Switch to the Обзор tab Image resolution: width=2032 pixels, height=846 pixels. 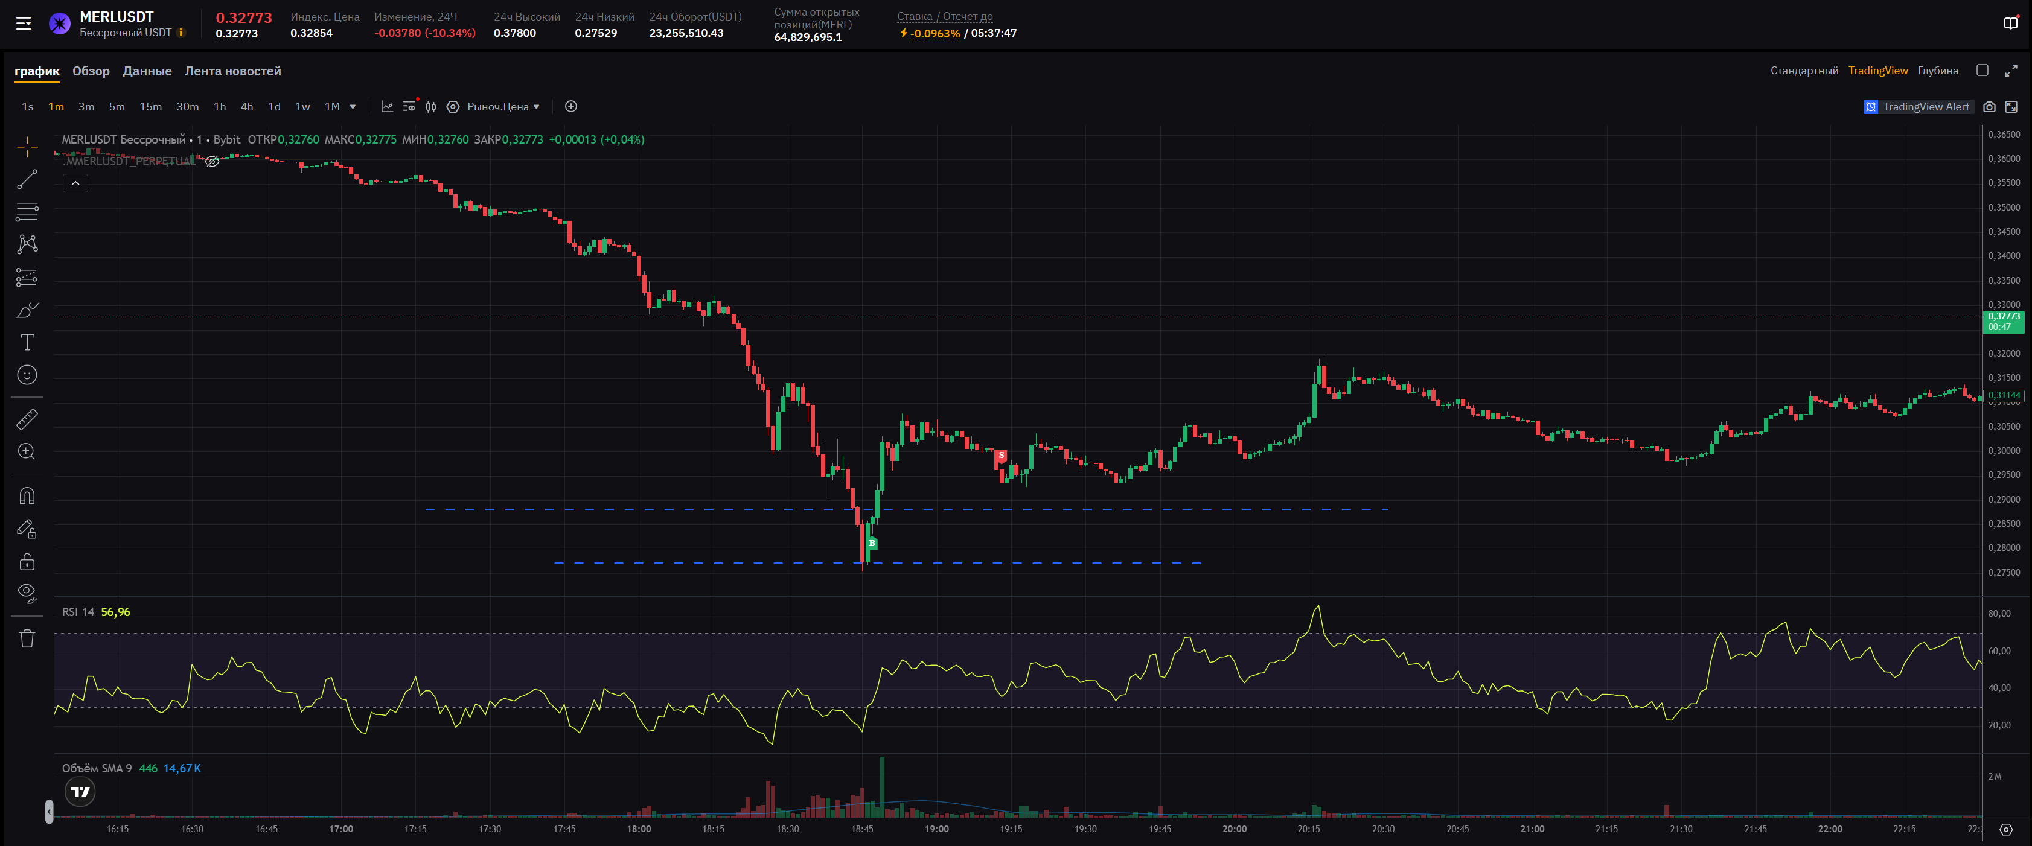(x=91, y=71)
